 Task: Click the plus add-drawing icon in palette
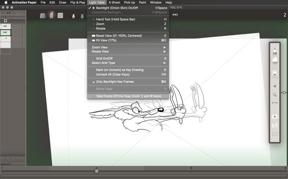tap(275, 117)
